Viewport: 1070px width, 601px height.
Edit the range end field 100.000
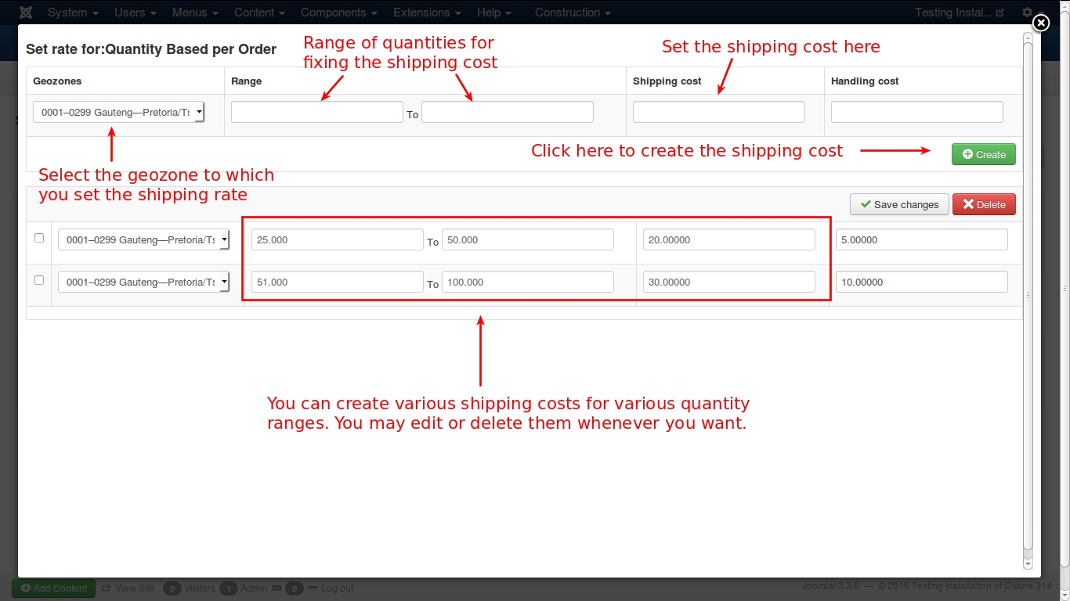[528, 282]
